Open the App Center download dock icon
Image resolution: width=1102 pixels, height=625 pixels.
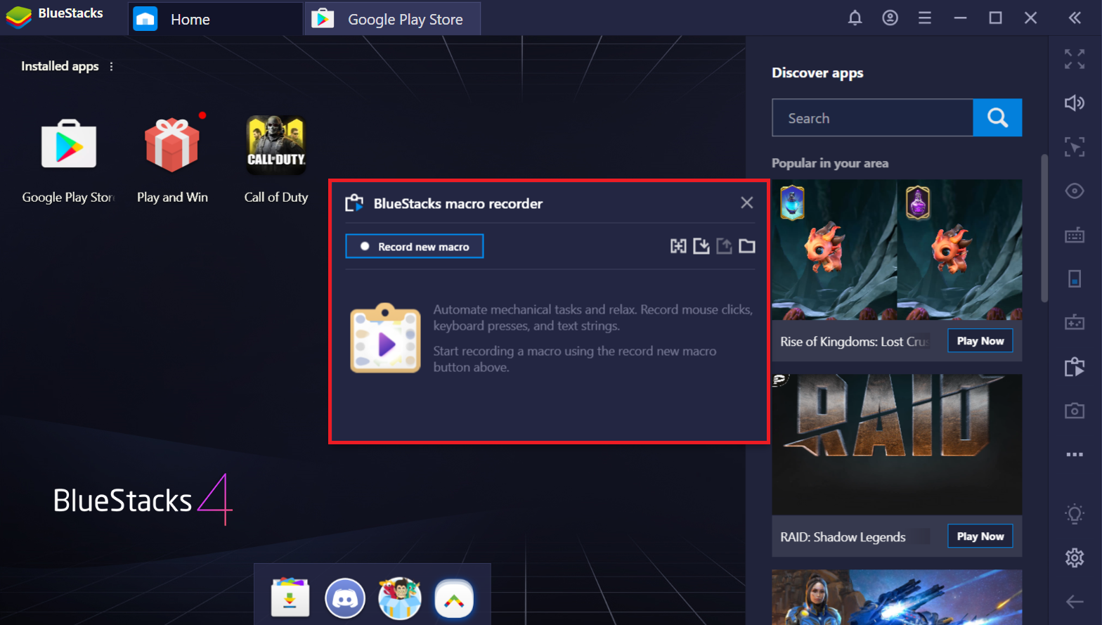[x=290, y=598]
